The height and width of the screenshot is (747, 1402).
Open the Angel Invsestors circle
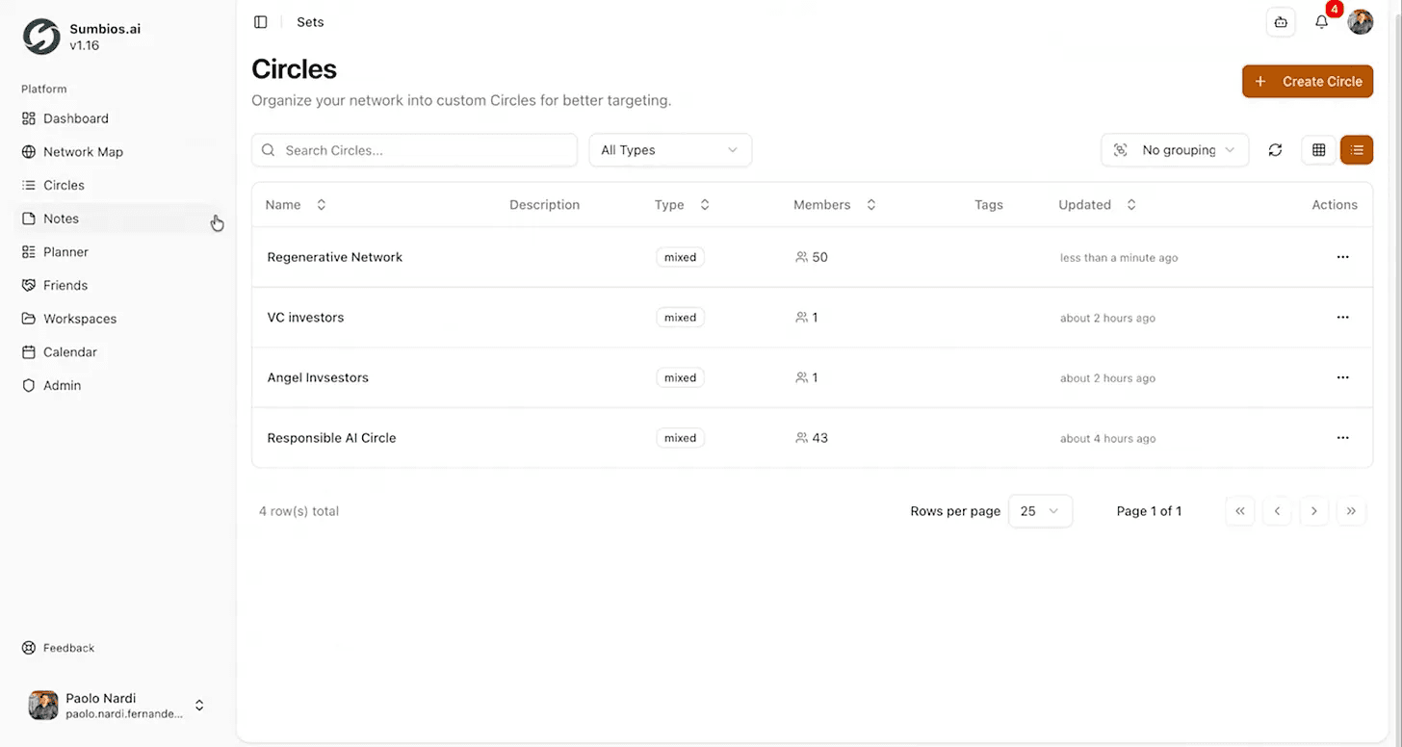[318, 377]
